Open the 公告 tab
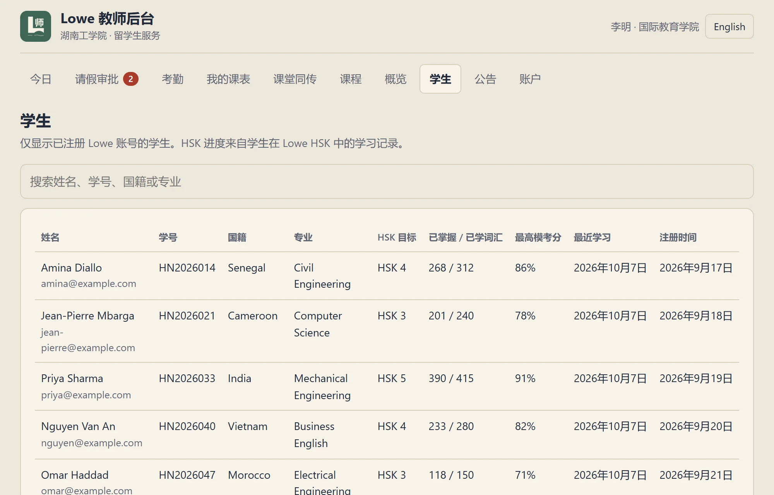 (x=485, y=79)
